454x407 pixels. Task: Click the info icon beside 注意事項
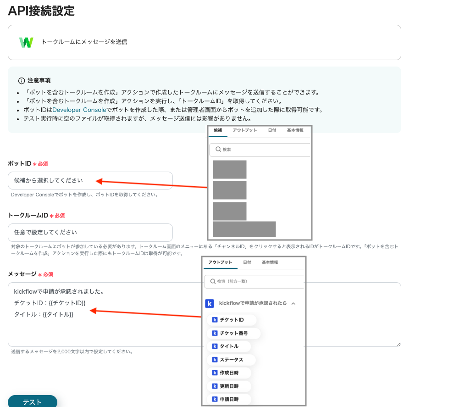click(x=22, y=81)
